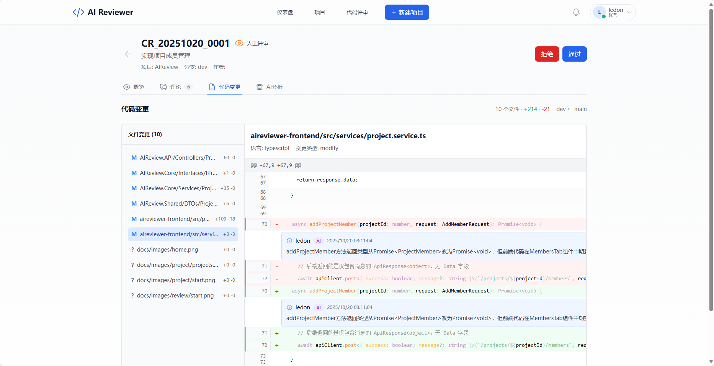Image resolution: width=714 pixels, height=366 pixels.
Task: Click the AI Reviewer code logo icon
Action: [x=78, y=12]
